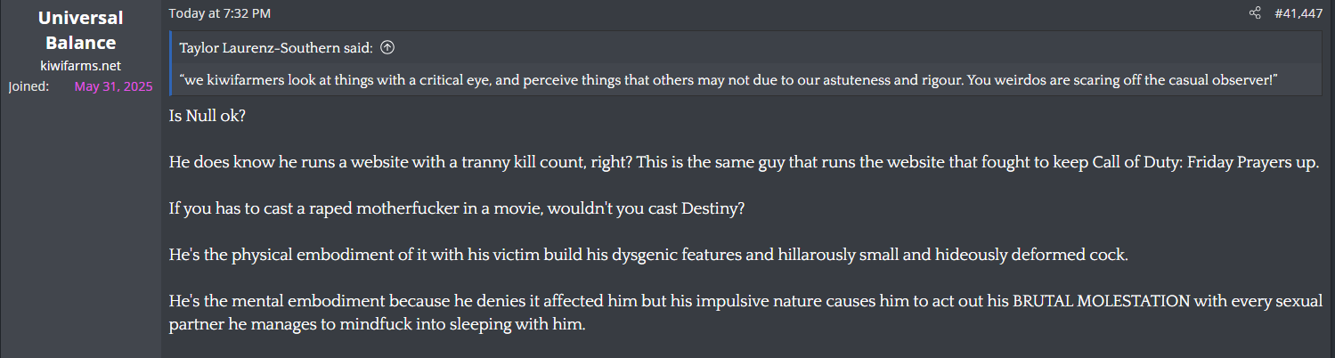Click the 'kiwifarms.net' user title
This screenshot has width=1335, height=358.
(80, 65)
